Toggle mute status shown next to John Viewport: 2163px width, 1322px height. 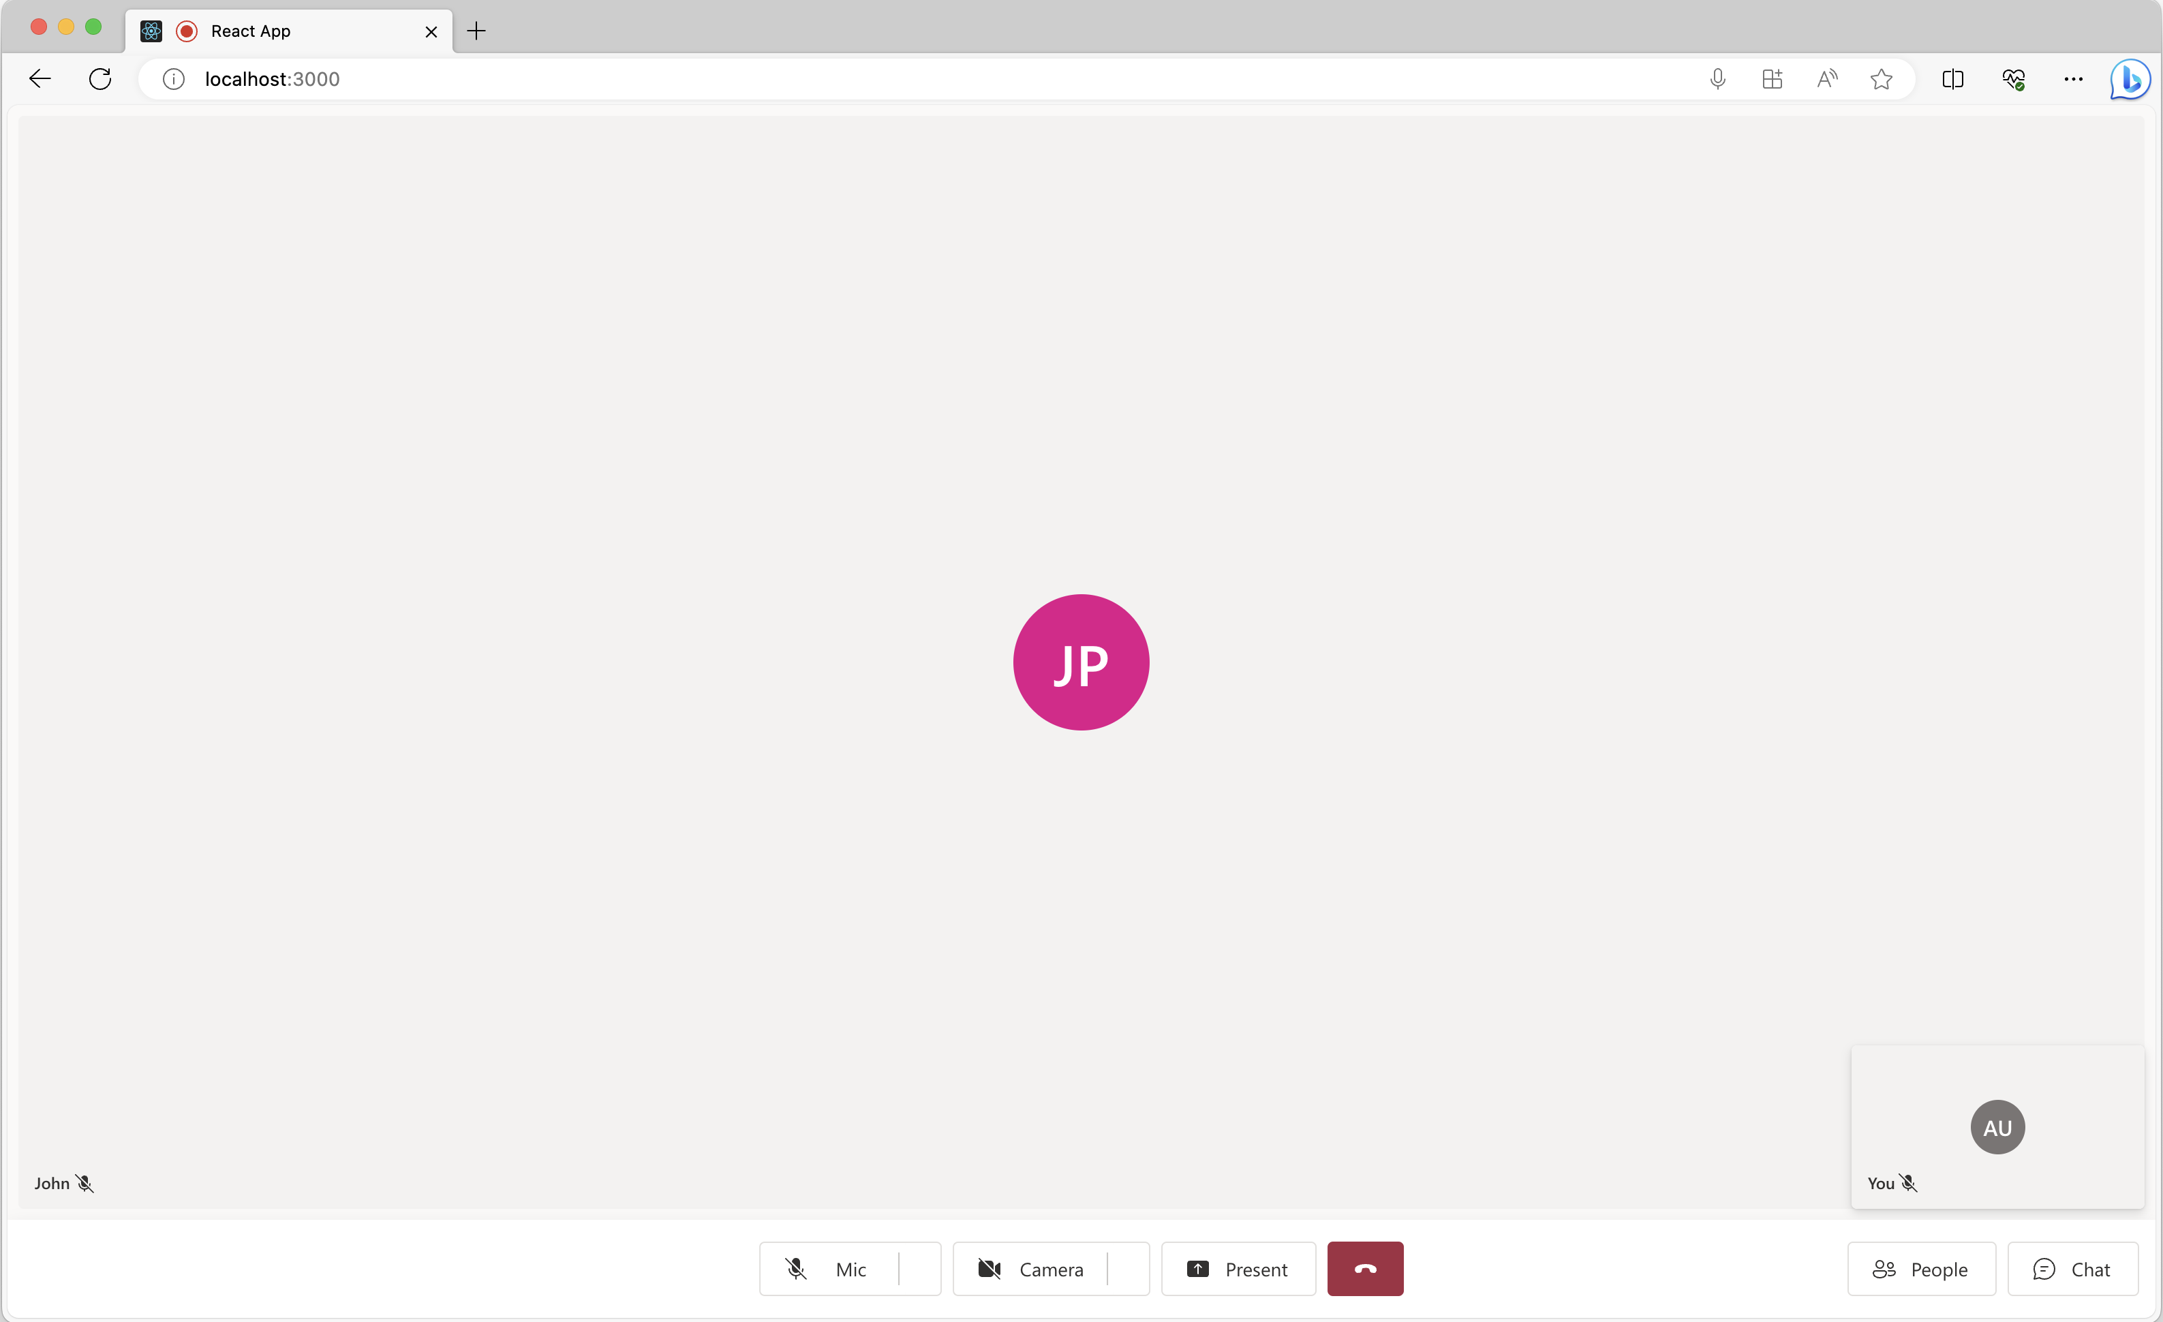tap(85, 1183)
